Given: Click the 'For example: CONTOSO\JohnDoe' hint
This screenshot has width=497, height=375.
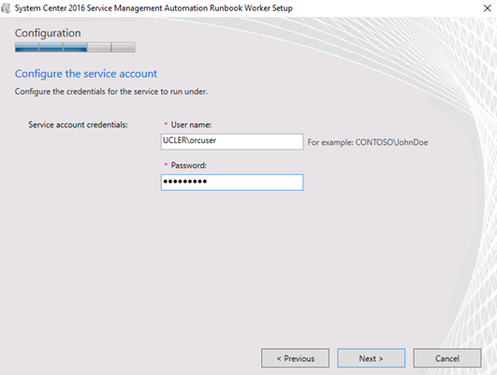Looking at the screenshot, I should (x=368, y=142).
